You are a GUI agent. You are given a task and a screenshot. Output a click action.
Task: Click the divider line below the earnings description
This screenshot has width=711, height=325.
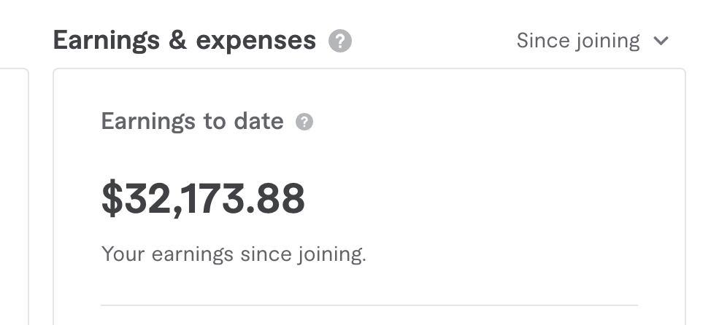[369, 305]
